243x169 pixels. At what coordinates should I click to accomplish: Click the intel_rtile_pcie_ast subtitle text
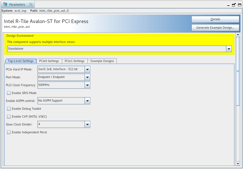(x=17, y=27)
